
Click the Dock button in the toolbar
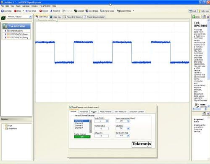pyautogui.click(x=193, y=11)
